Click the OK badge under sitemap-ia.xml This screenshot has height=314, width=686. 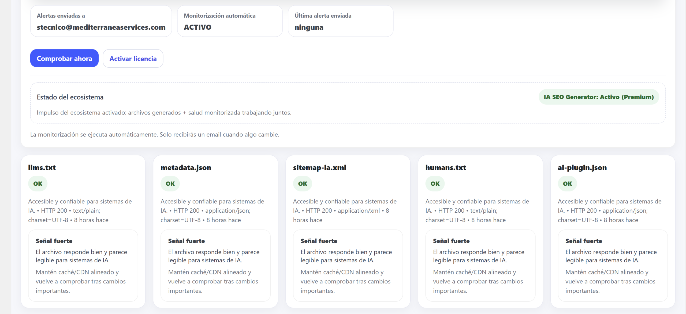[303, 183]
